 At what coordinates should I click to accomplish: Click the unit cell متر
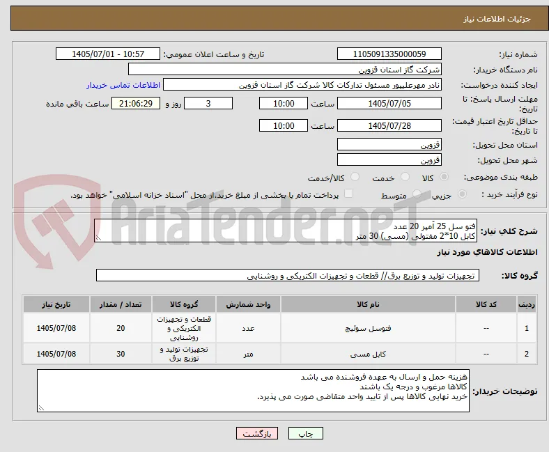coord(248,354)
